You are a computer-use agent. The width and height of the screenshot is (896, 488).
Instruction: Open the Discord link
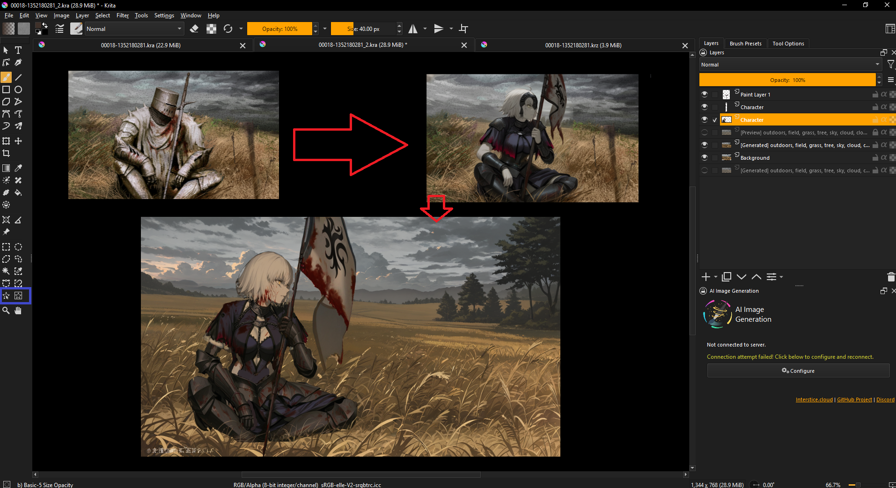(885, 399)
